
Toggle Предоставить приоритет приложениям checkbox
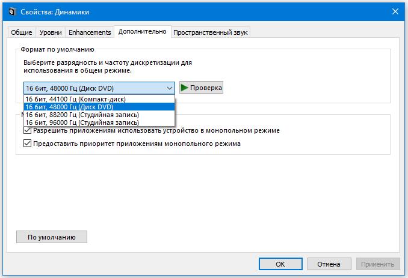click(27, 144)
